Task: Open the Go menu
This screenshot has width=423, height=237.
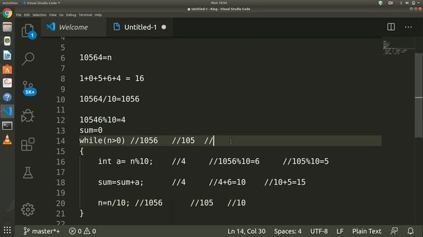Action: click(61, 14)
